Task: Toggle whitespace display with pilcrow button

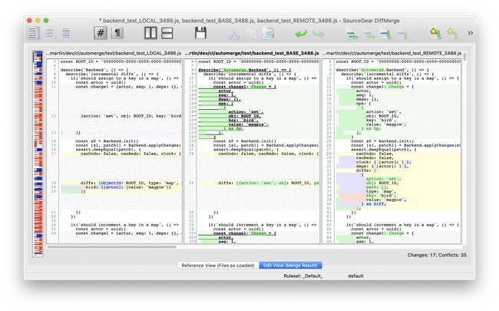Action: pyautogui.click(x=119, y=33)
